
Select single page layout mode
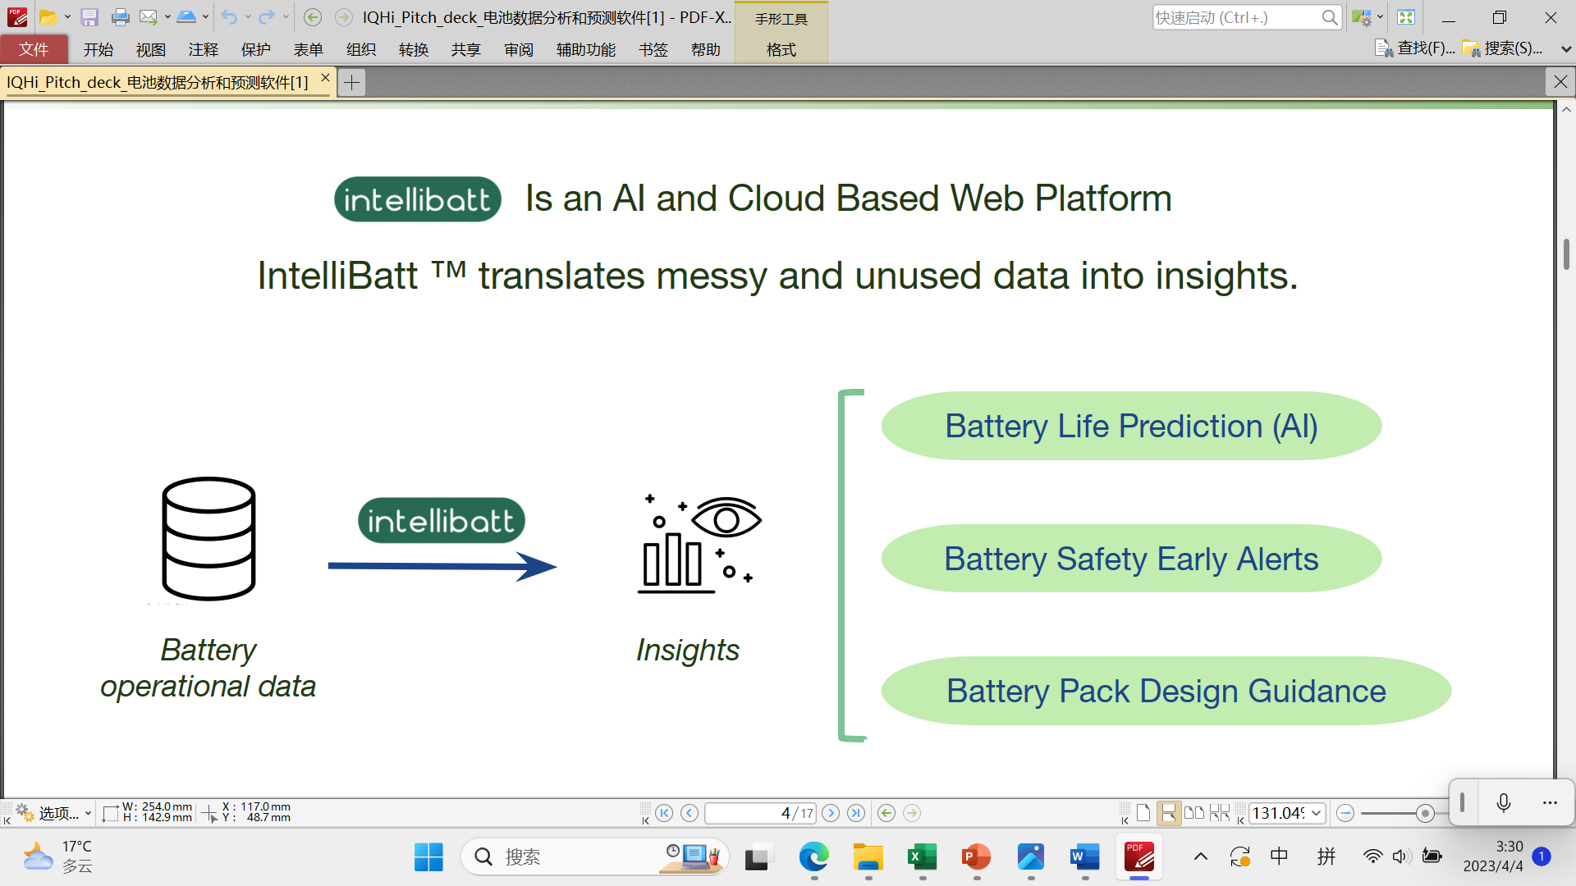pyautogui.click(x=1143, y=813)
